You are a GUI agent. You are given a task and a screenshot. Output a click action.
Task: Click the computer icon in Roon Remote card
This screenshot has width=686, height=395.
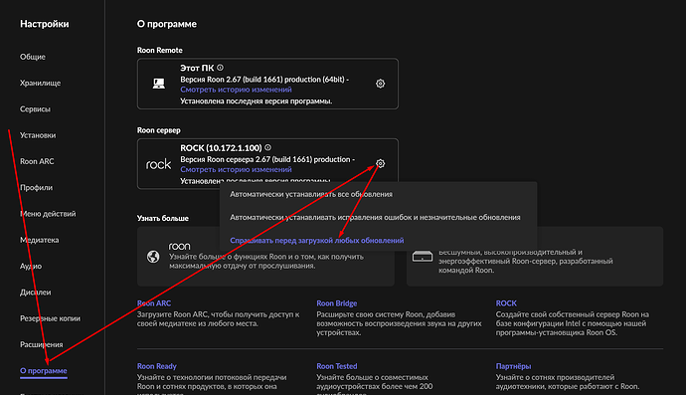[159, 84]
